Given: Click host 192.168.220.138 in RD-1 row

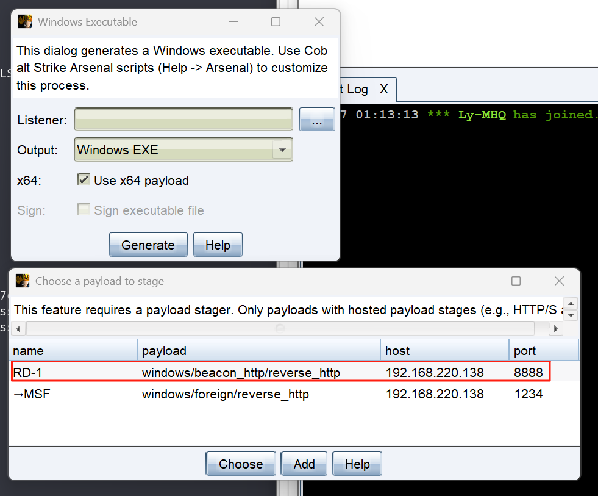Looking at the screenshot, I should (x=435, y=372).
